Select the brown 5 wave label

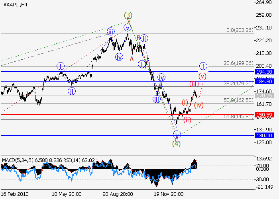(x=128, y=21)
